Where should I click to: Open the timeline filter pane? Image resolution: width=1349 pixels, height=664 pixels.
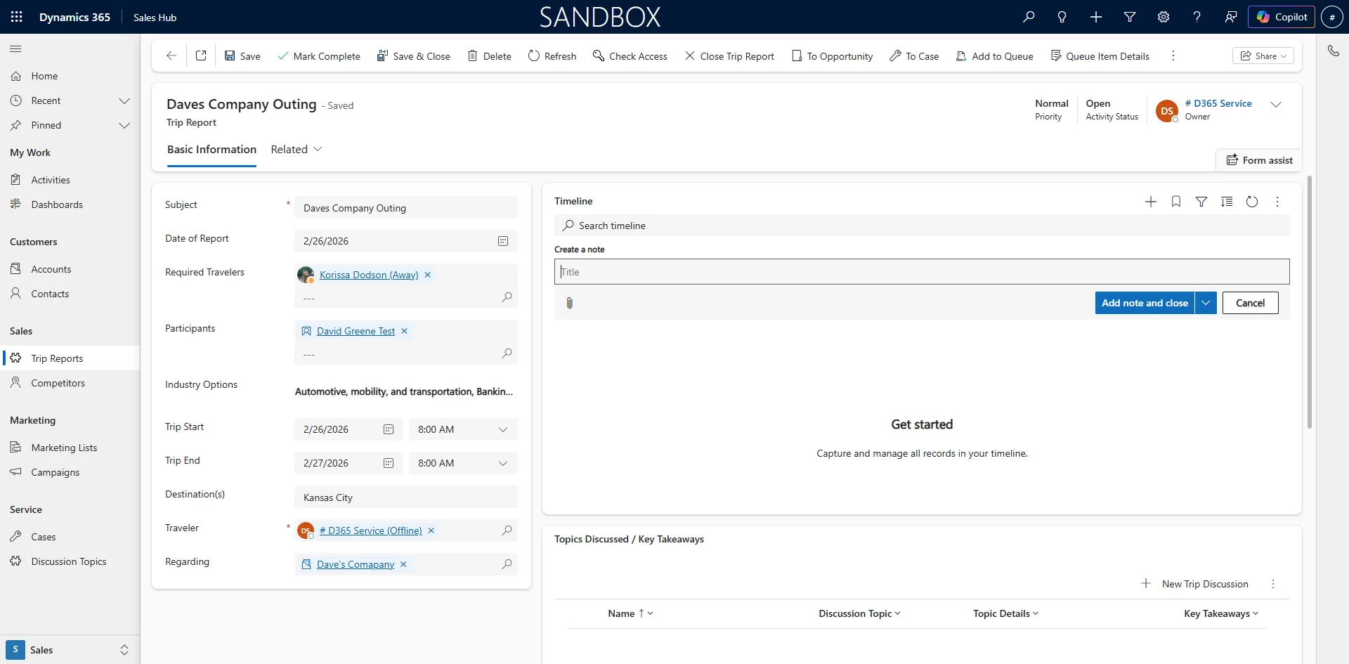(x=1201, y=202)
